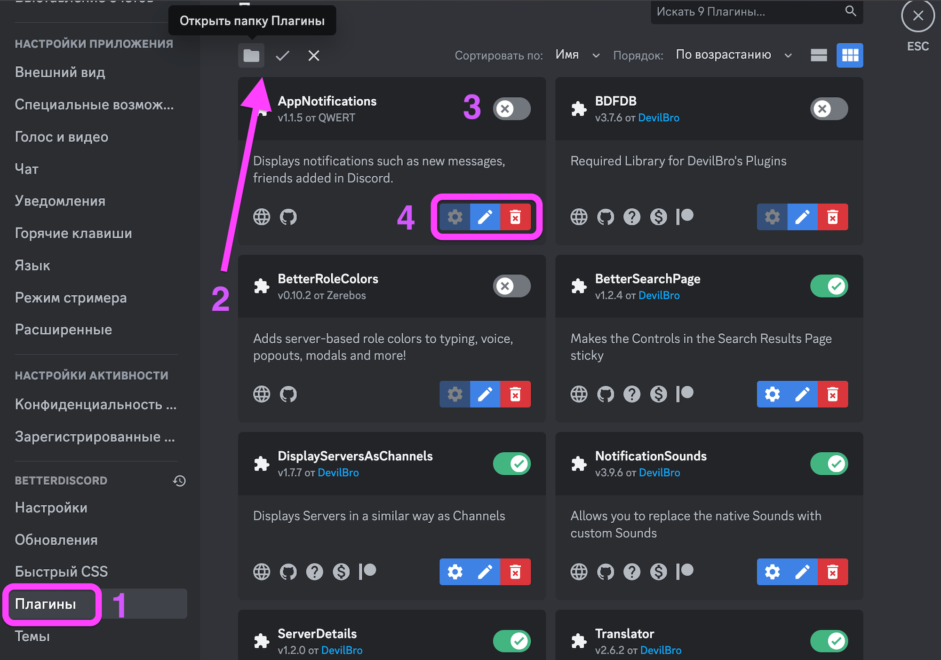Expand the По возрастанию order dropdown
The width and height of the screenshot is (941, 660).
(733, 55)
